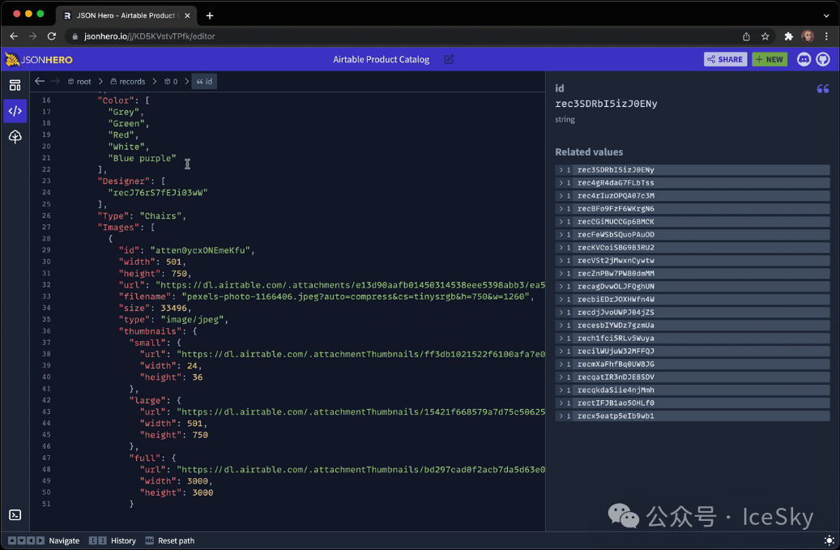Click the Reset path shortcut label

pos(175,540)
